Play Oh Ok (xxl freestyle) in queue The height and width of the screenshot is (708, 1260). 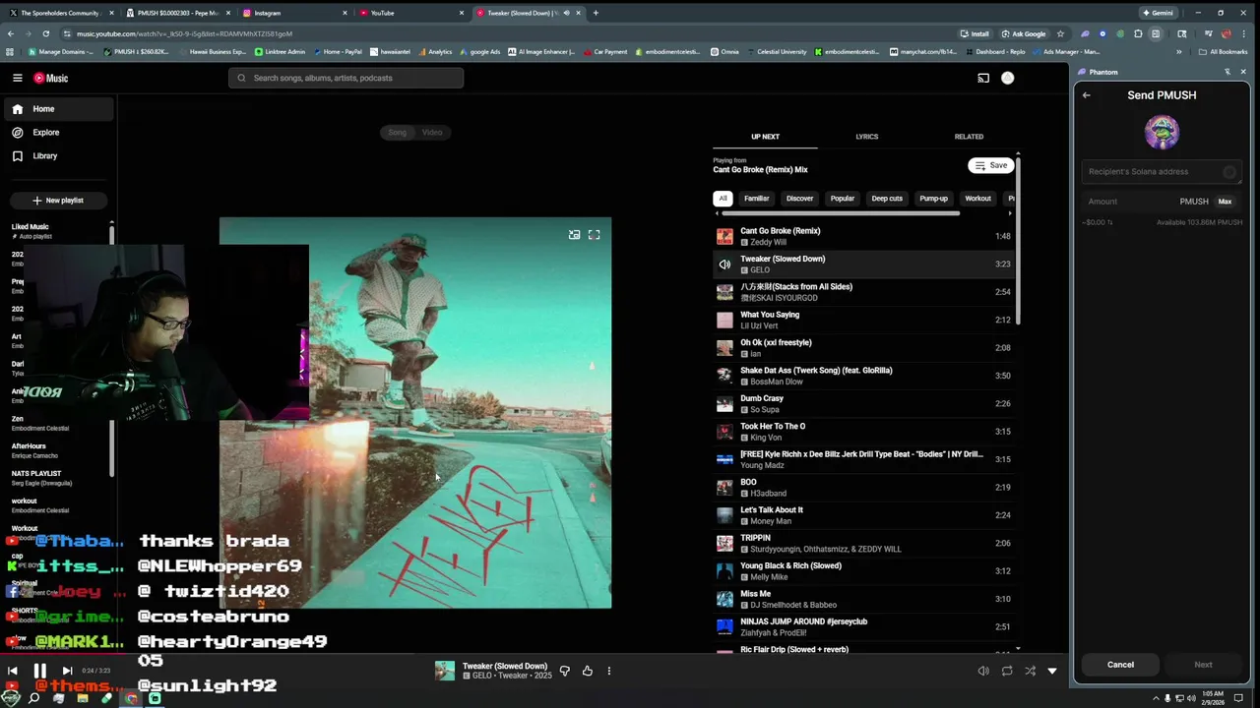(865, 348)
